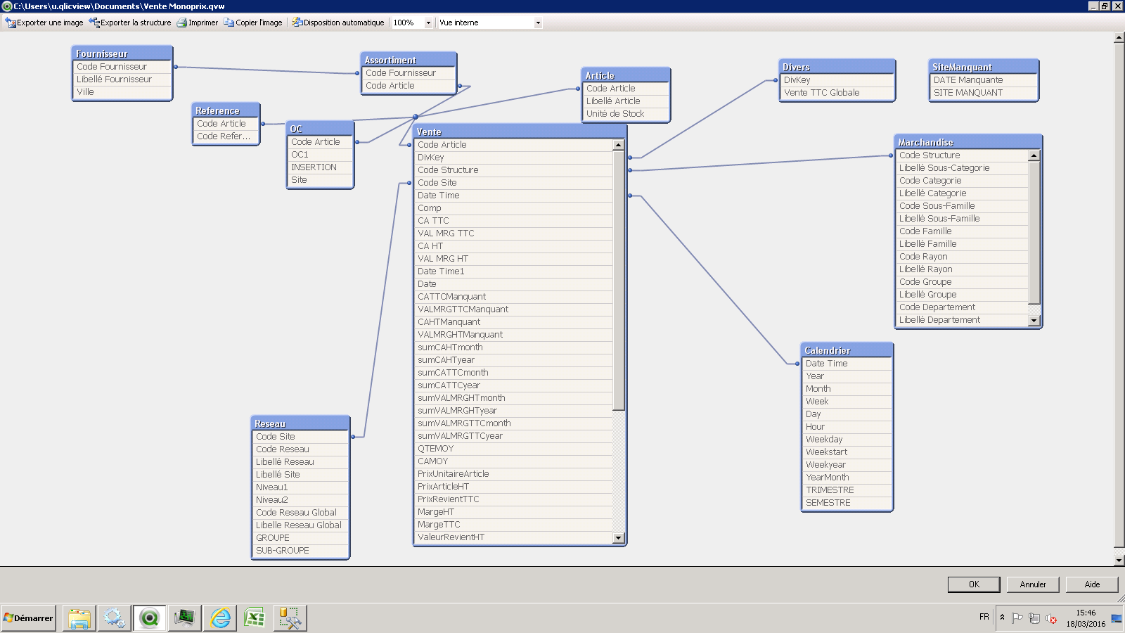
Task: Click PrixUnitaireArticle field in Vente
Action: [514, 474]
